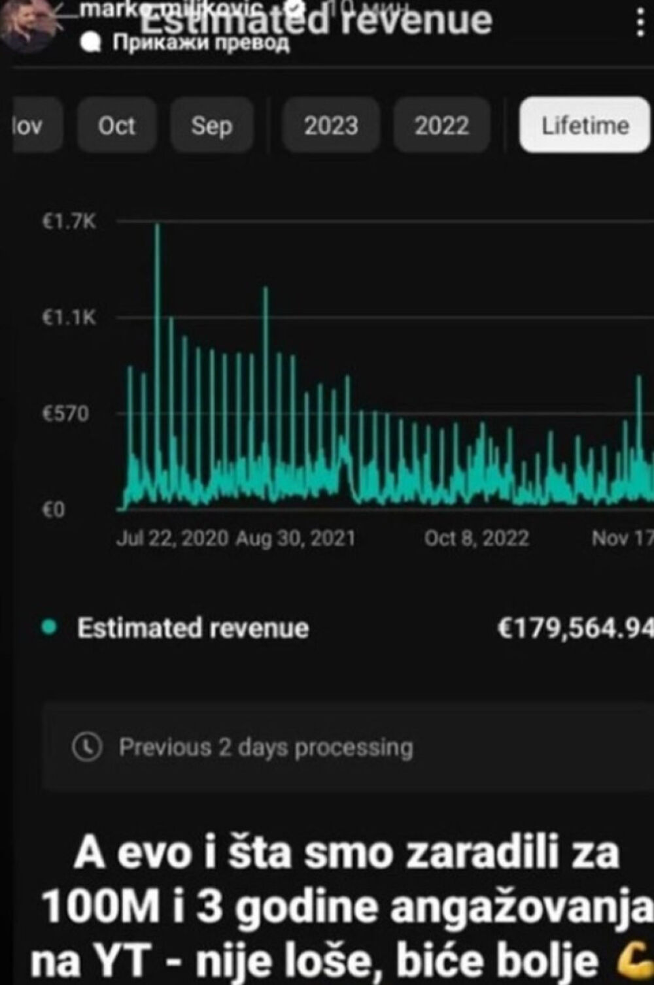
Task: Click the Previous 2 days processing notice
Action: [x=266, y=747]
